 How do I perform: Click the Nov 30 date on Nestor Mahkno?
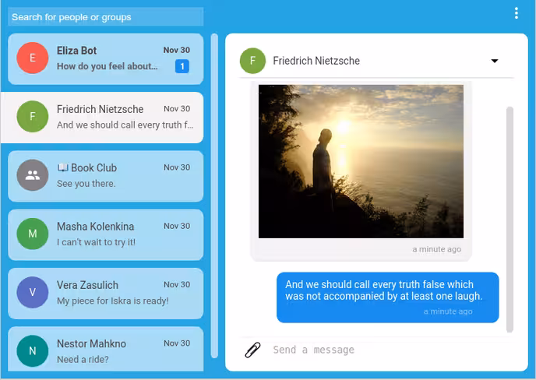click(x=177, y=343)
